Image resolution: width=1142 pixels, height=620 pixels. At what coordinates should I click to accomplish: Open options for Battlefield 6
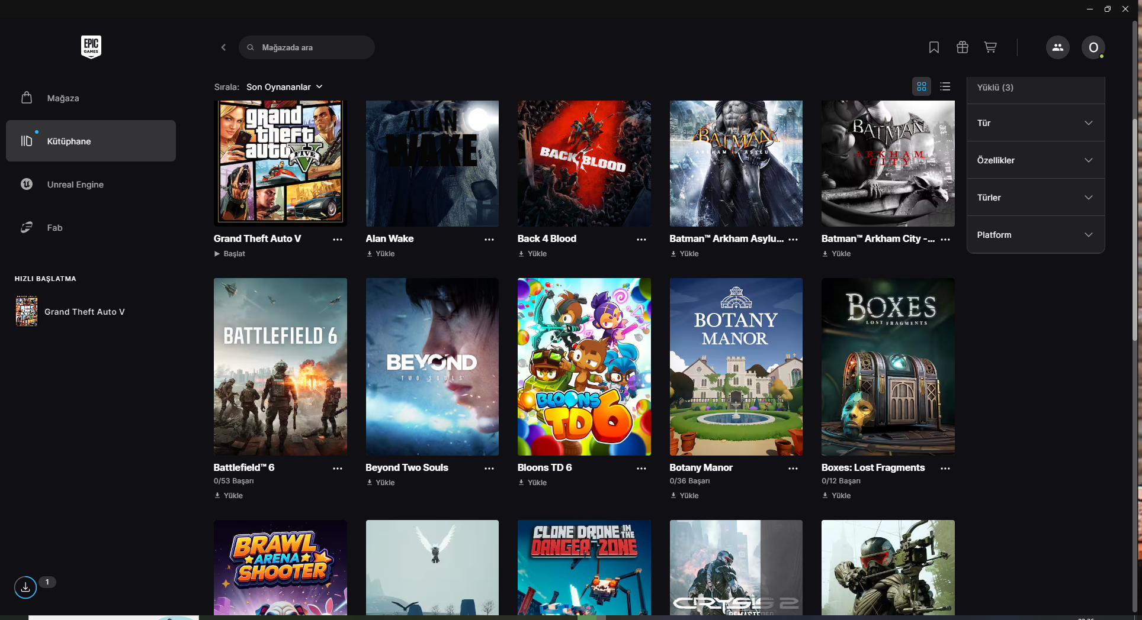pyautogui.click(x=338, y=468)
